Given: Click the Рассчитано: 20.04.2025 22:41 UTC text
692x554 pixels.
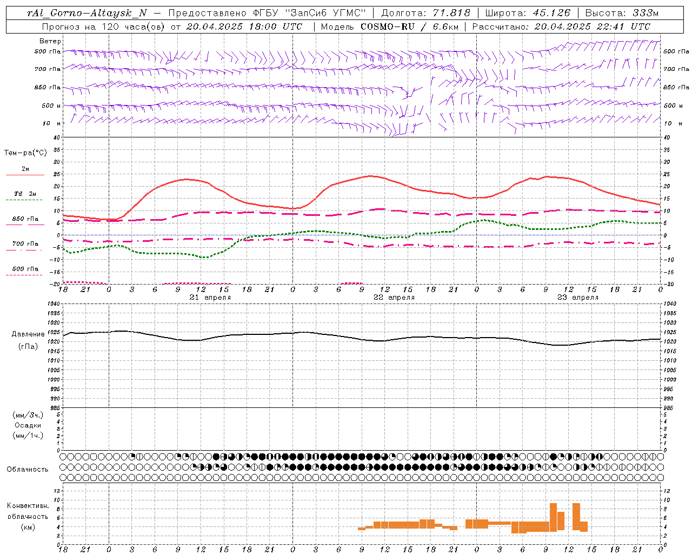Looking at the screenshot, I should pos(561,27).
